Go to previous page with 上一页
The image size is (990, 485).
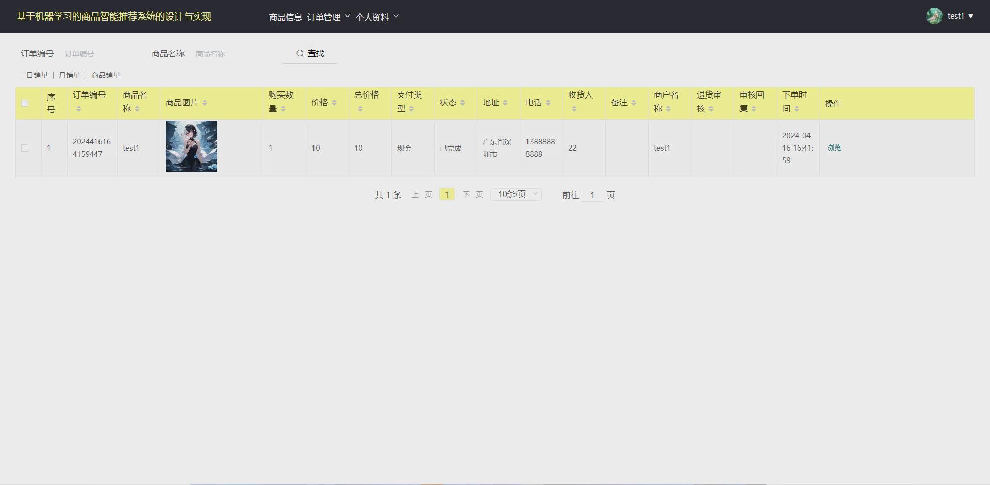(x=422, y=195)
